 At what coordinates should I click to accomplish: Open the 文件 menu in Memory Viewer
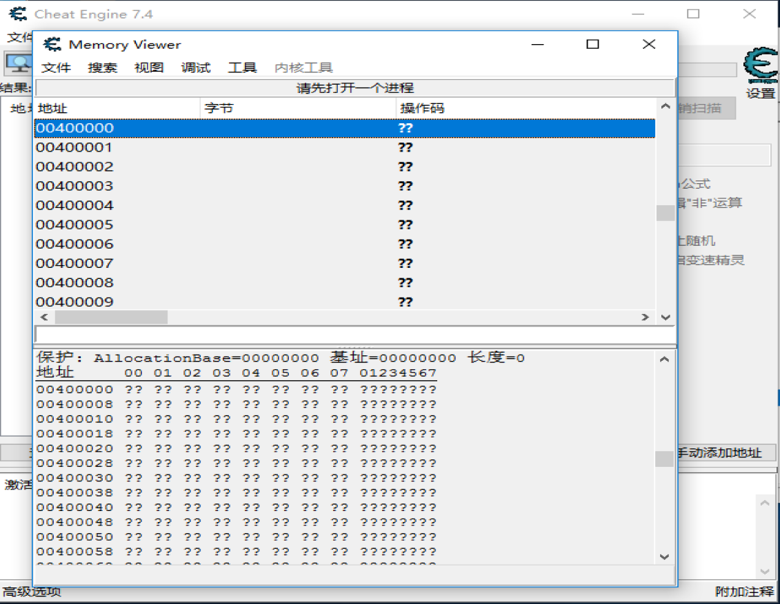[x=57, y=67]
